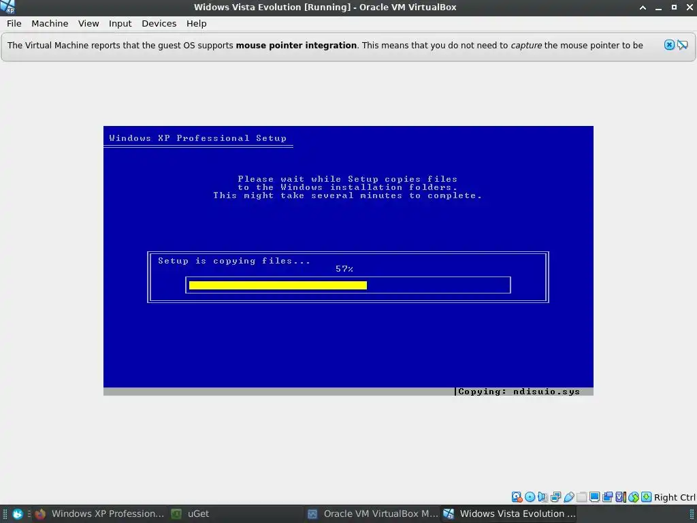Image resolution: width=697 pixels, height=523 pixels.
Task: Open the File menu
Action: (x=14, y=24)
